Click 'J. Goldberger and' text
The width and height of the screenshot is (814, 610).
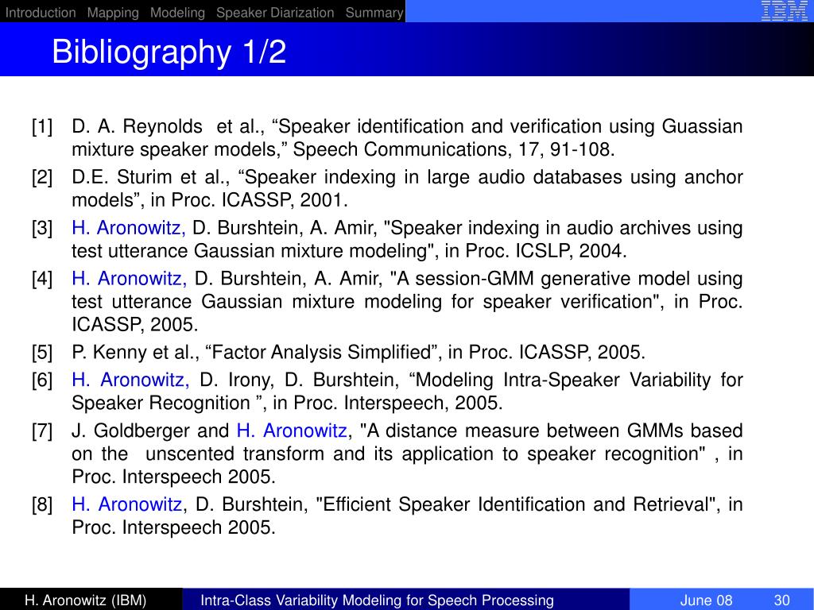[x=150, y=430]
